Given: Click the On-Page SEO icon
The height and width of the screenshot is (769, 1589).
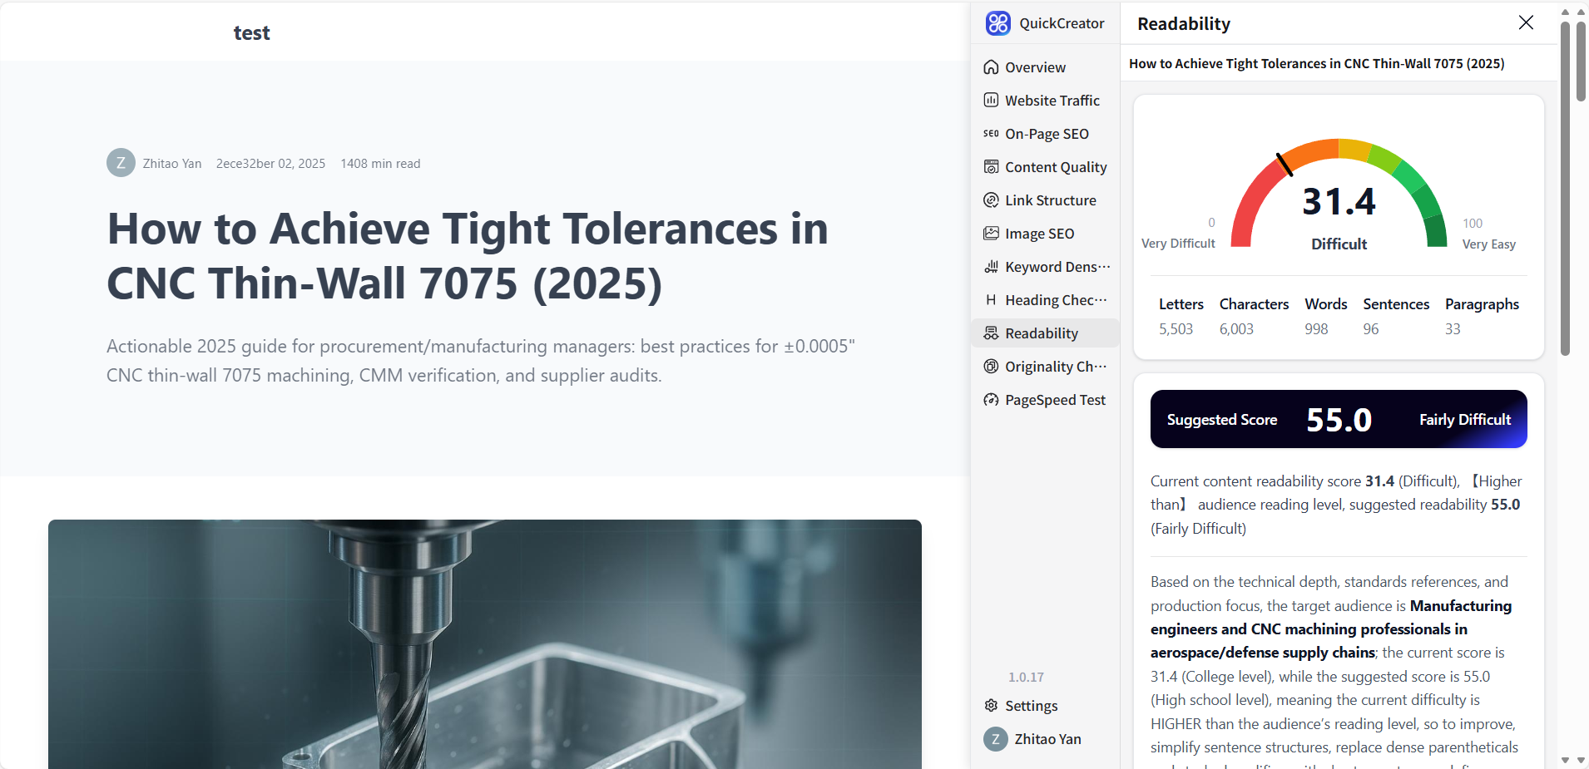Looking at the screenshot, I should pyautogui.click(x=991, y=134).
